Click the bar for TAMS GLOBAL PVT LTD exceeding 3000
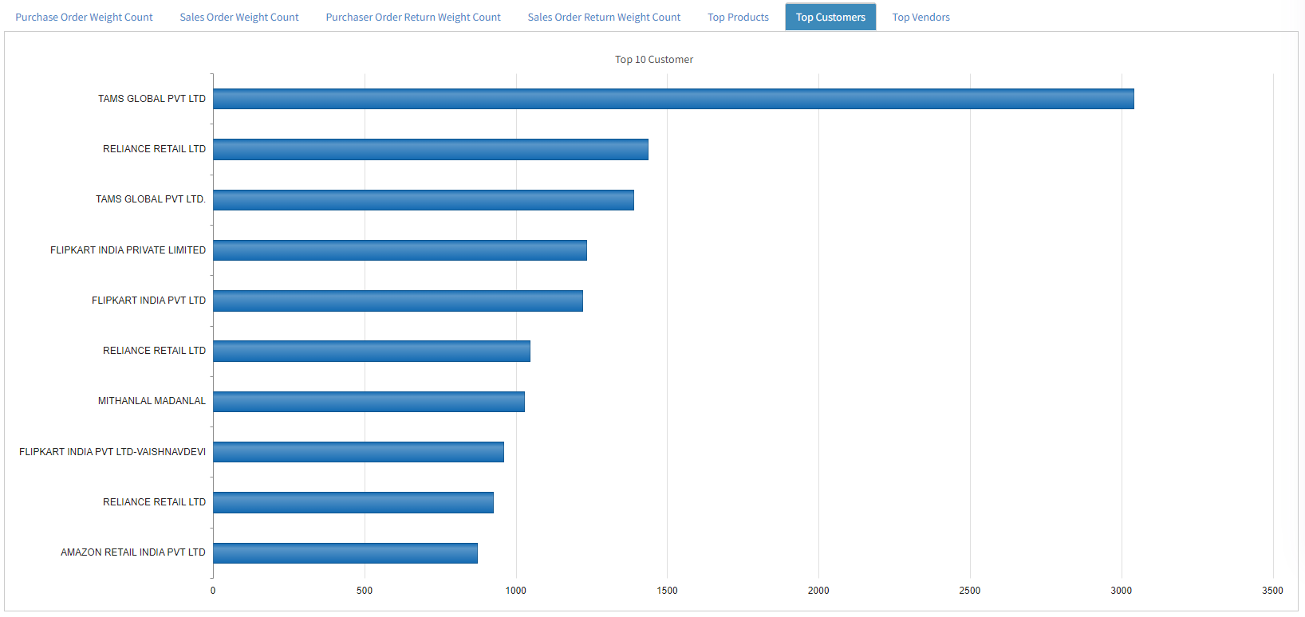 coord(673,99)
